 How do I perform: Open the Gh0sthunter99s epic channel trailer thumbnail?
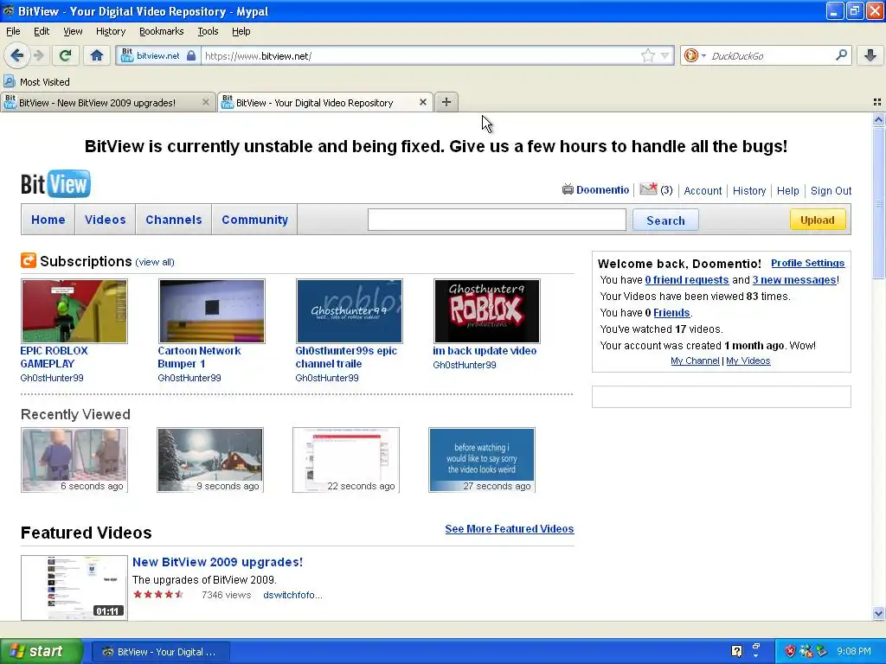(x=350, y=311)
